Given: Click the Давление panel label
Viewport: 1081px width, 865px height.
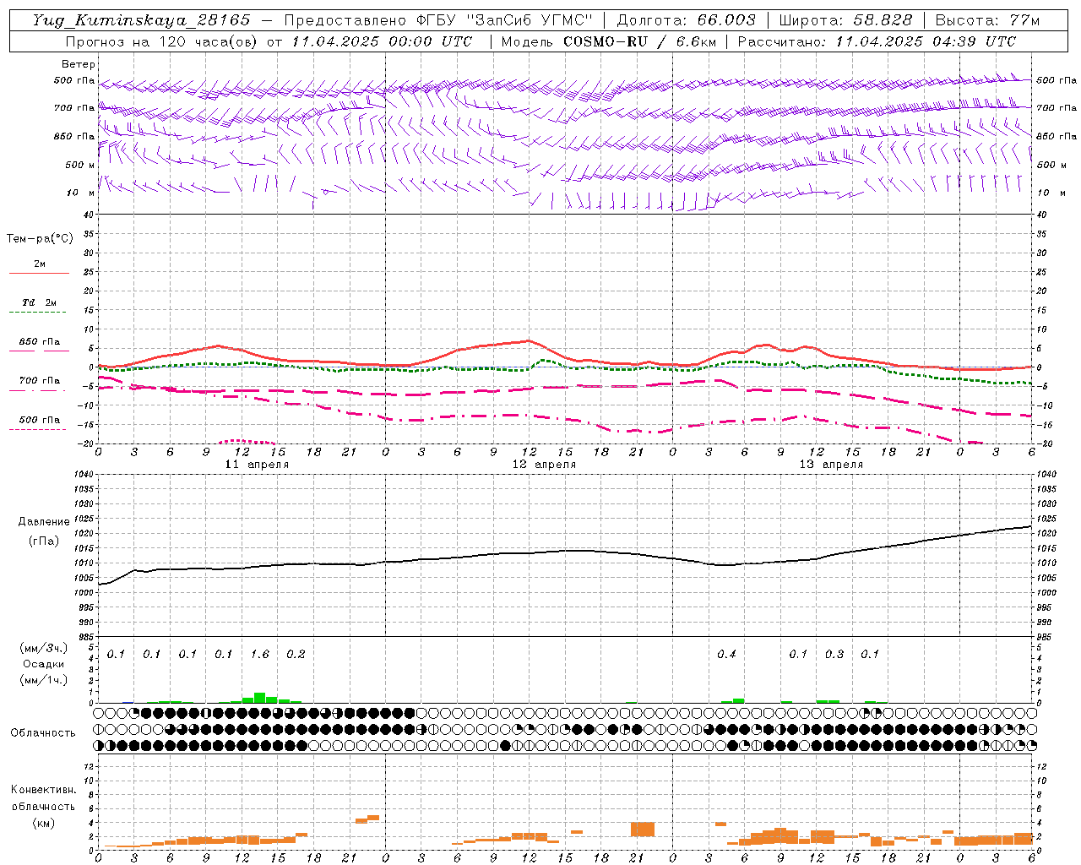Looking at the screenshot, I should tap(43, 522).
